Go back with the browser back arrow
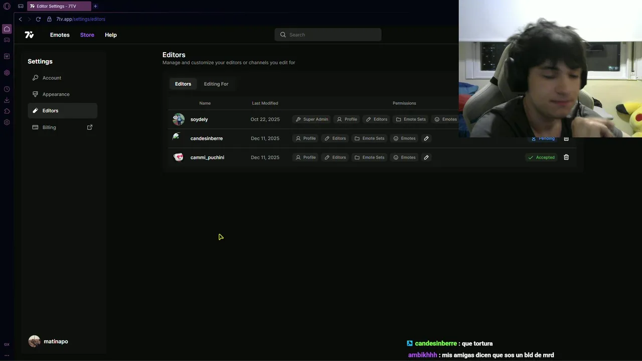This screenshot has height=361, width=642. click(x=20, y=19)
